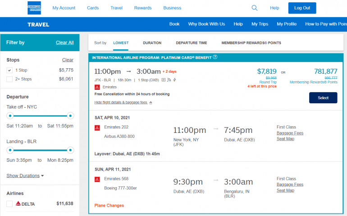Open the search magnifier icon
Image resolution: width=347 pixels, height=216 pixels.
[x=255, y=8]
